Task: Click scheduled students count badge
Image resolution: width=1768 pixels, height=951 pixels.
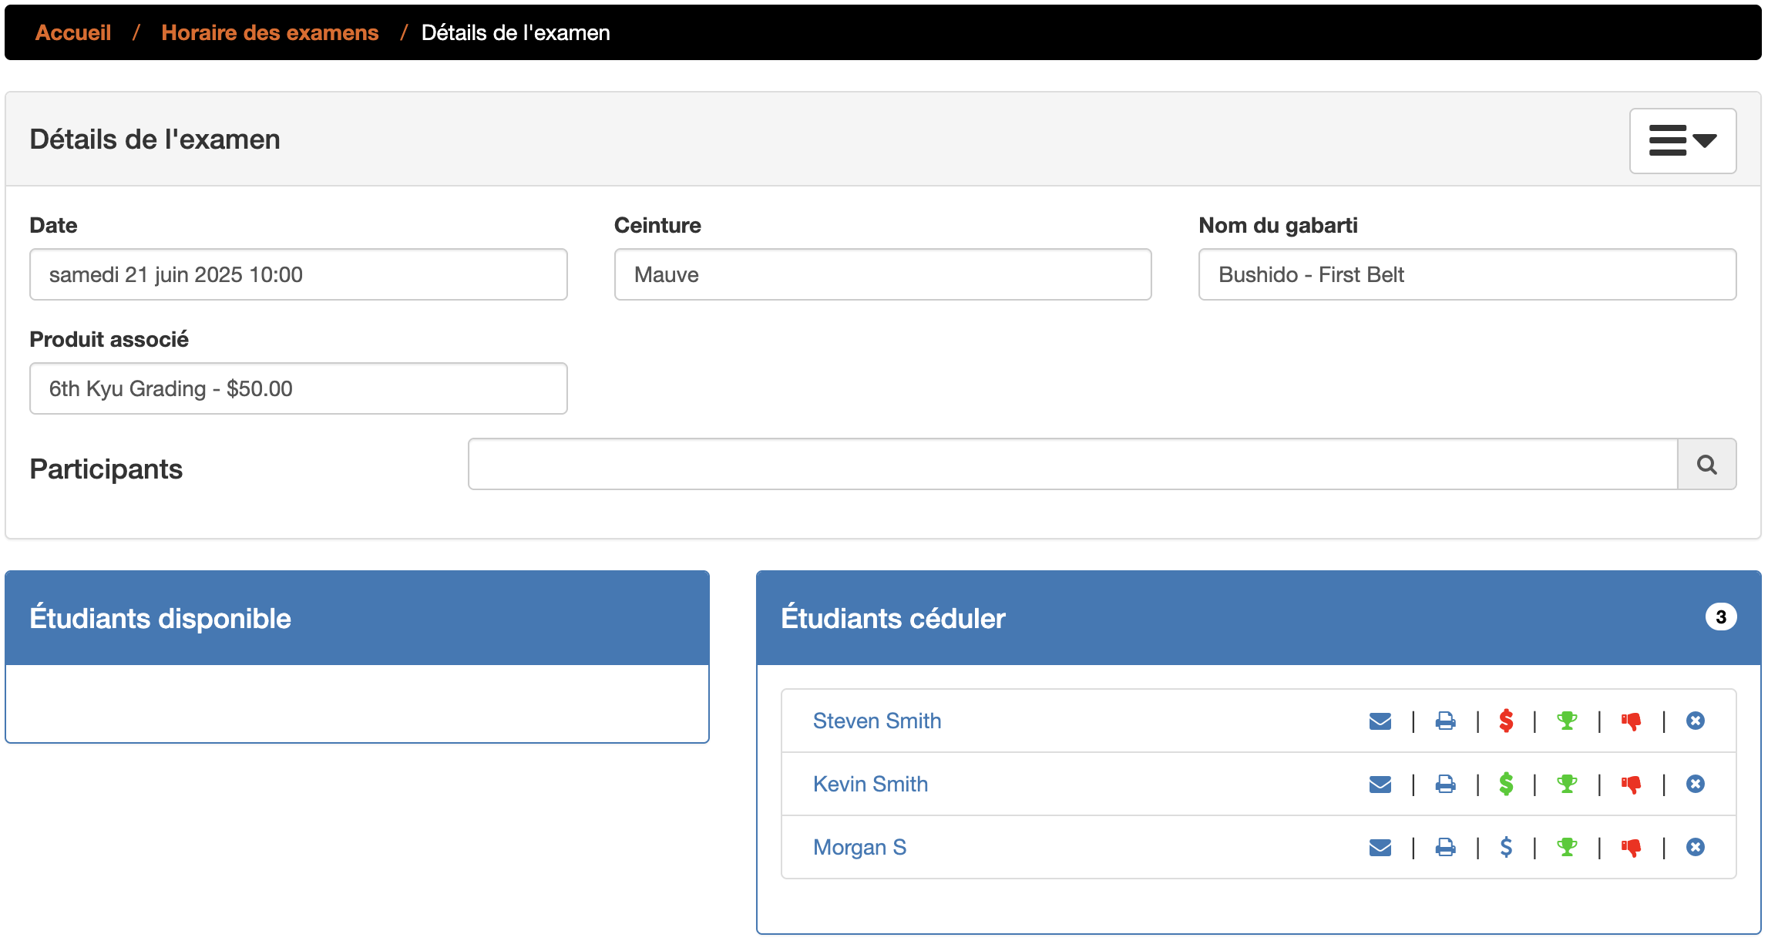Action: [1720, 617]
